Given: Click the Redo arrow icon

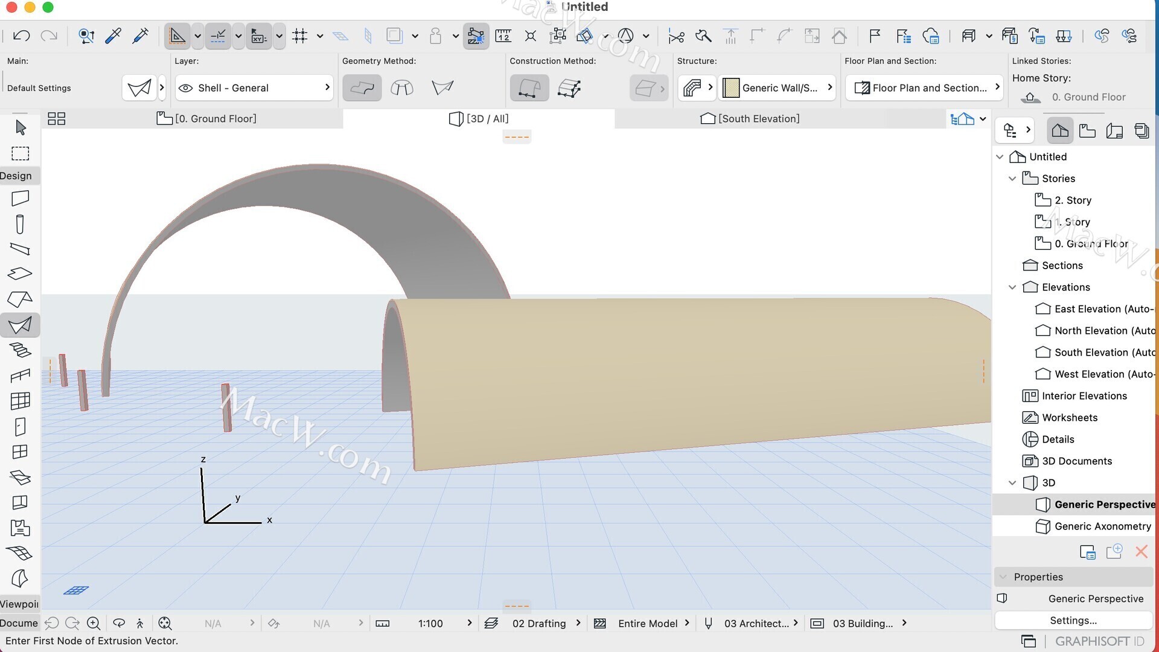Looking at the screenshot, I should coord(49,36).
